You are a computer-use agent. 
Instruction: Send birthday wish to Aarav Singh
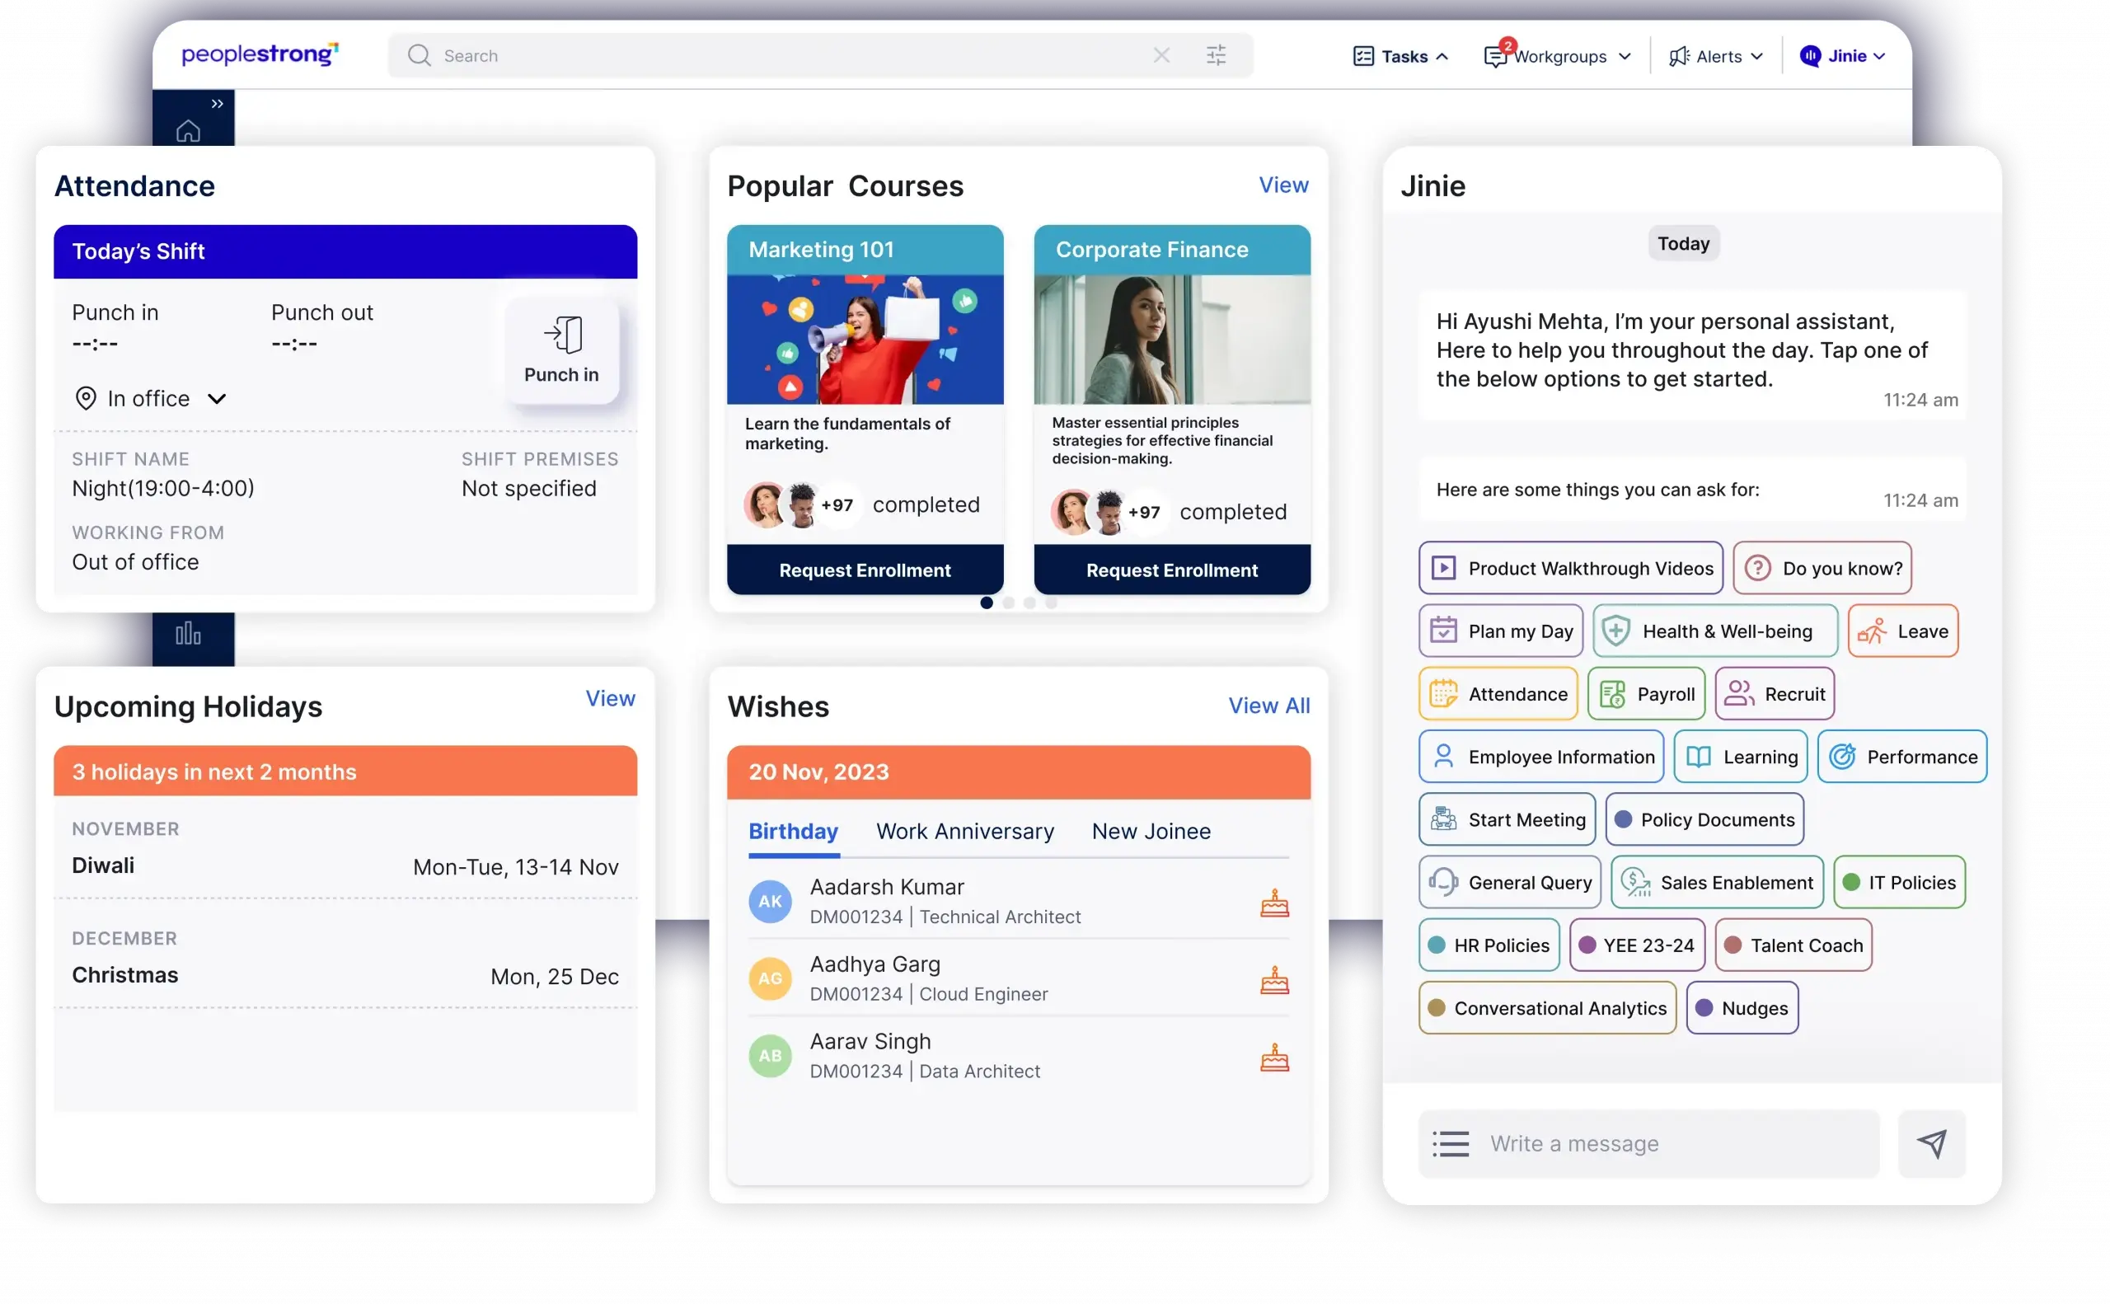(1274, 1058)
